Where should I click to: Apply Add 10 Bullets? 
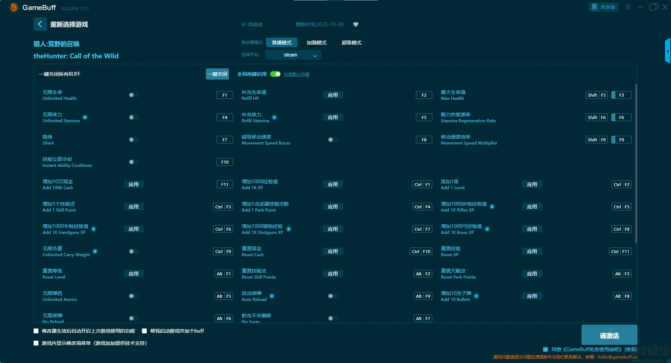coord(532,296)
